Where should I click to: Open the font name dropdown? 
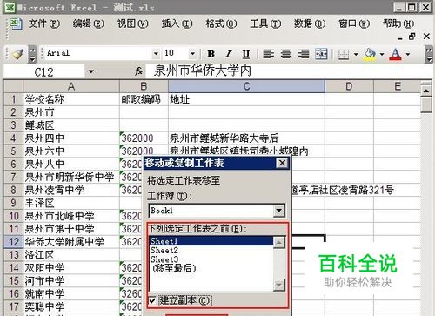coord(156,54)
